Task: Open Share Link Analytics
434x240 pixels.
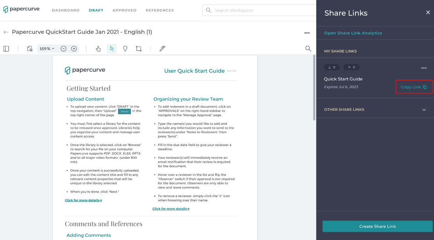Action: tap(353, 33)
